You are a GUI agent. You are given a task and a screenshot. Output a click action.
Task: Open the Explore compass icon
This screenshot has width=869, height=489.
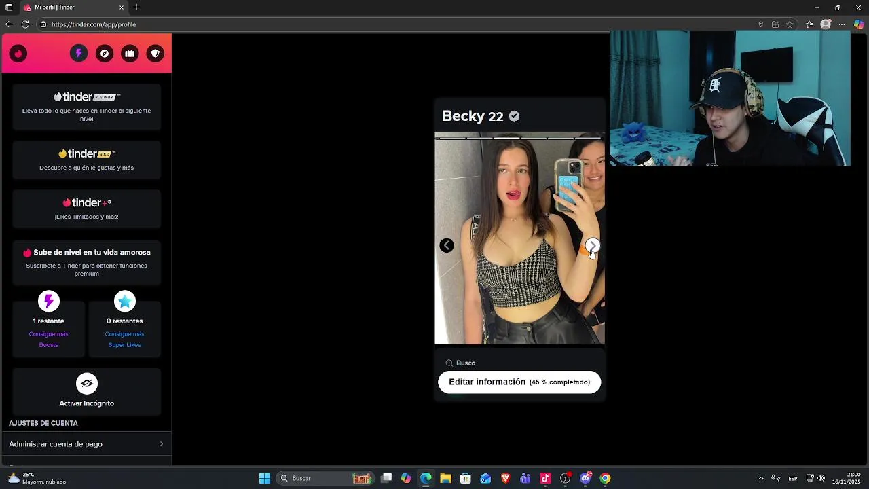[105, 54]
